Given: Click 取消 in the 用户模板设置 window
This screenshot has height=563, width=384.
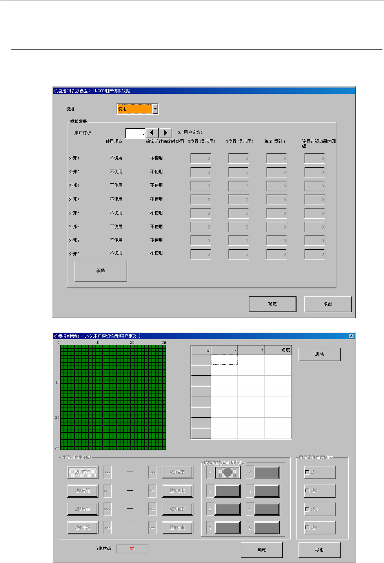Looking at the screenshot, I should coord(319,550).
